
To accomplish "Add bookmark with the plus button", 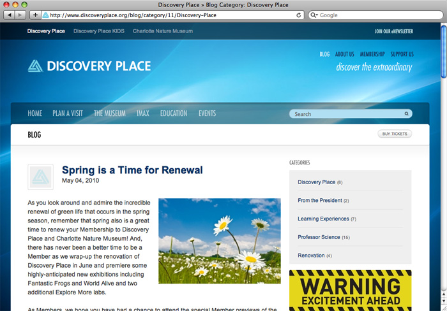I will [35, 15].
